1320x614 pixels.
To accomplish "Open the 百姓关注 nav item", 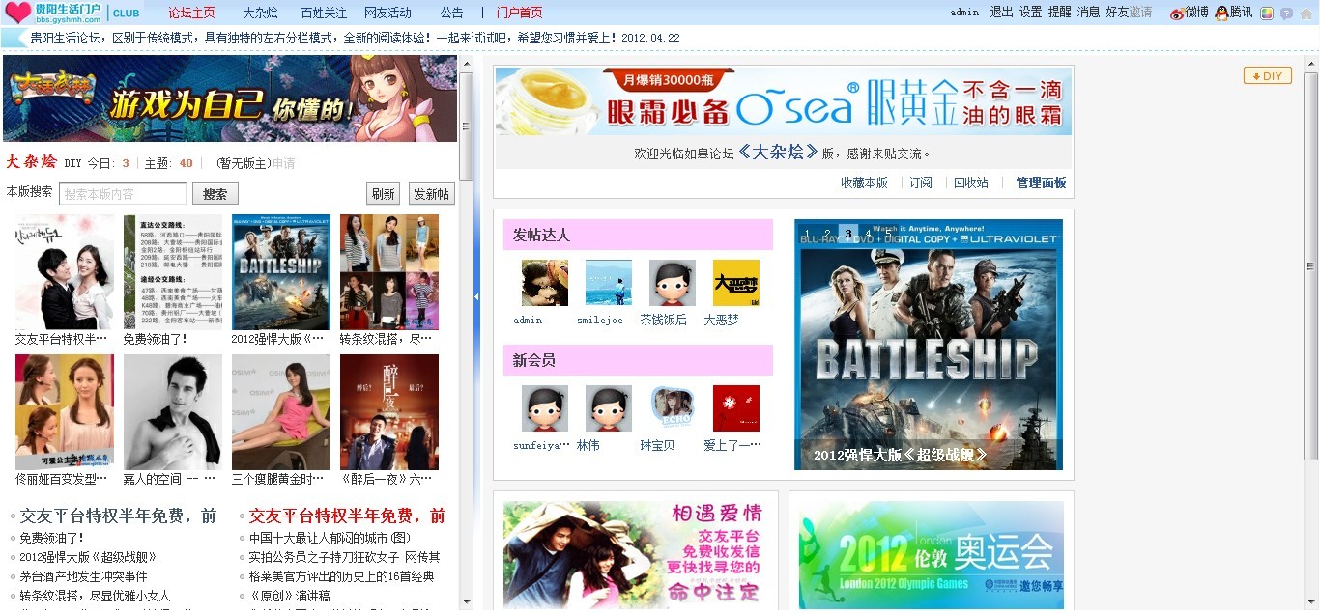I will pyautogui.click(x=324, y=13).
